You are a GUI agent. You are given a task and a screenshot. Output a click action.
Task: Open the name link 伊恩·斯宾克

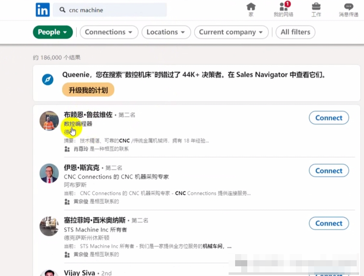[81, 168]
